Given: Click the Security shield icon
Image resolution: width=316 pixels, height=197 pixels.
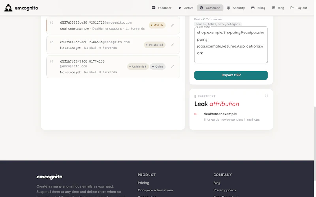Looking at the screenshot, I should pos(229,8).
